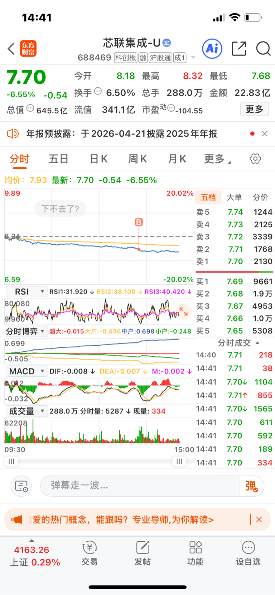Tap 设自选 add to watchlist
The image size is (275, 595).
tap(248, 553)
